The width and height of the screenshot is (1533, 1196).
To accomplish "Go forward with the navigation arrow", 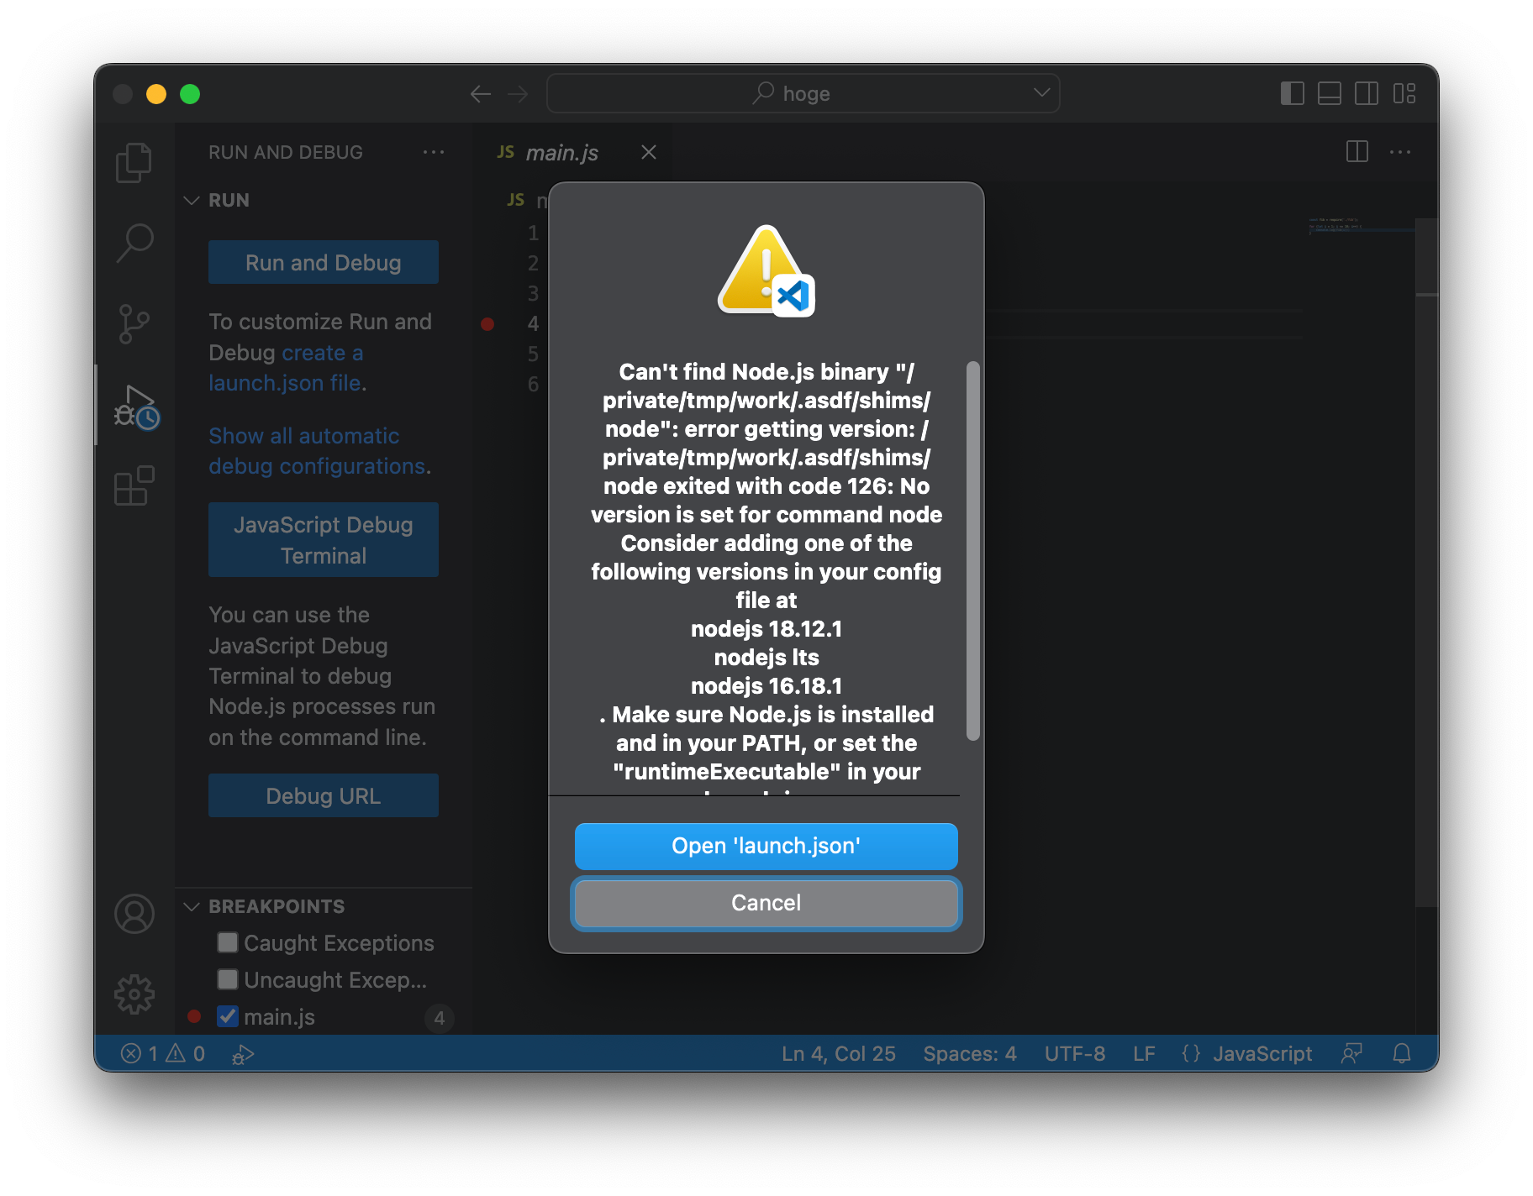I will tap(518, 94).
